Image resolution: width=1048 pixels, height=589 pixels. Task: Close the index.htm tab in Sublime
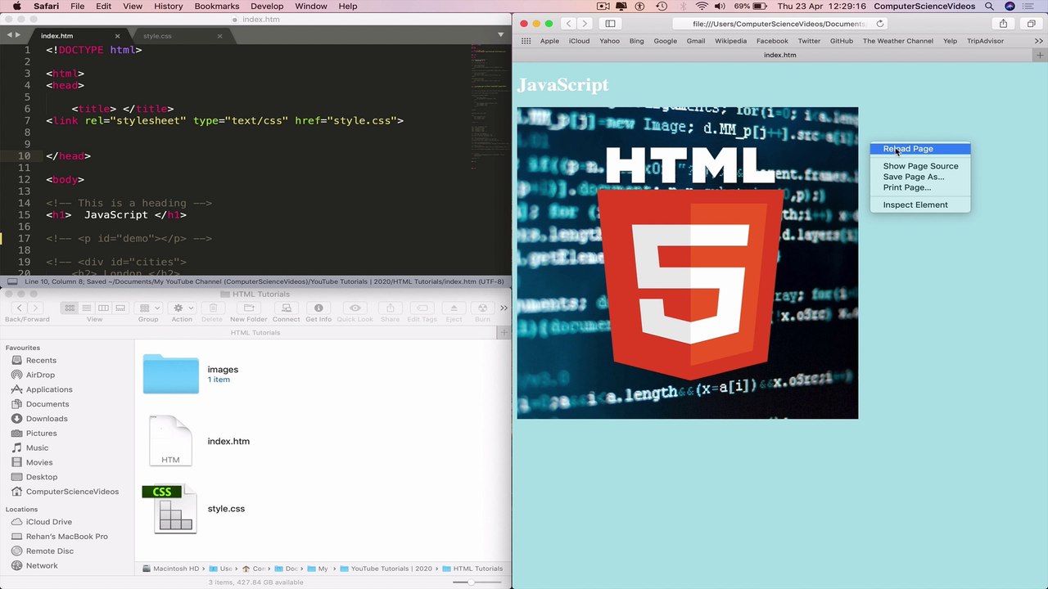(x=117, y=36)
